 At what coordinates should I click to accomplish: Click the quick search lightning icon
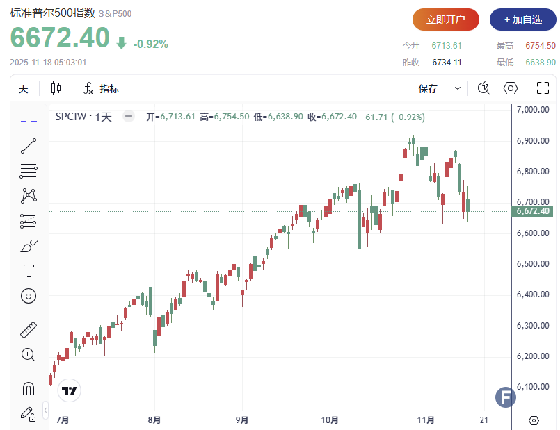[484, 88]
